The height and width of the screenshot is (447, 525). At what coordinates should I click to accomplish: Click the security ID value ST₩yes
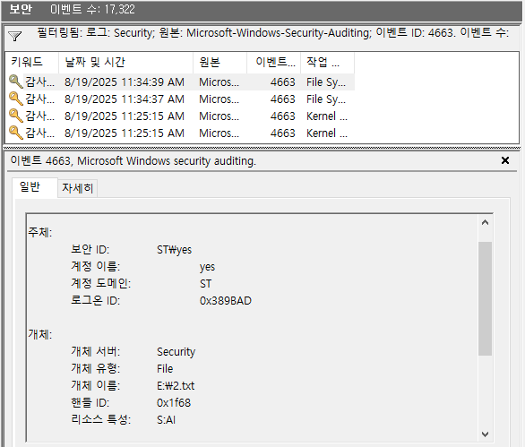(x=174, y=250)
